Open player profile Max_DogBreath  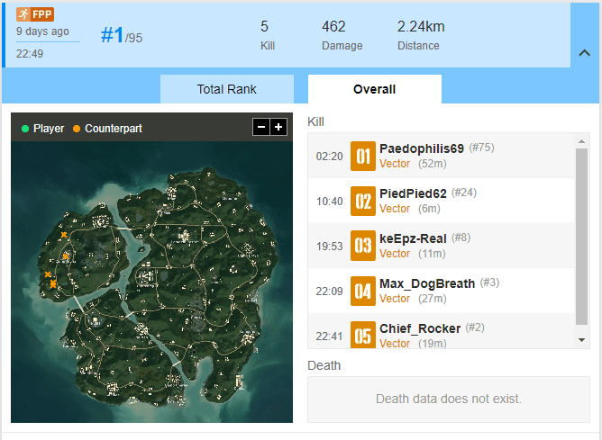[427, 283]
